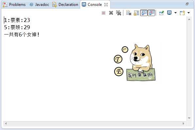Pin the console view

pyautogui.click(x=161, y=13)
